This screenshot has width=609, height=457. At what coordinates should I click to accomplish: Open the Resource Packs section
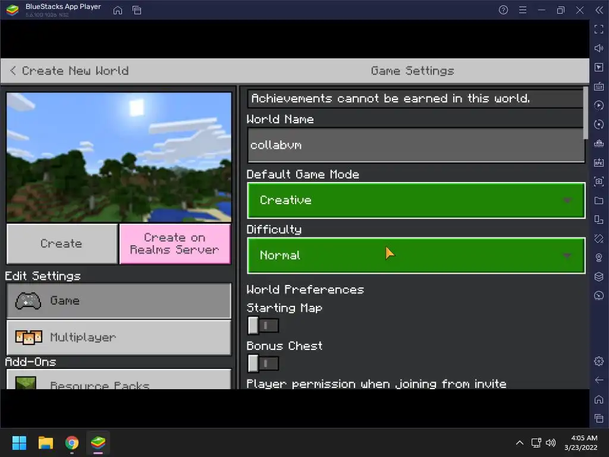(x=119, y=380)
